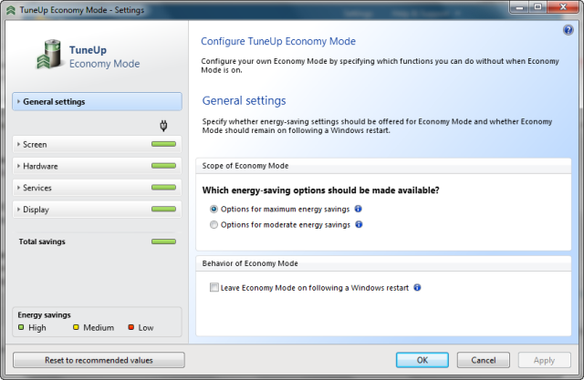Open the Display settings category
This screenshot has width=584, height=380.
[x=97, y=210]
